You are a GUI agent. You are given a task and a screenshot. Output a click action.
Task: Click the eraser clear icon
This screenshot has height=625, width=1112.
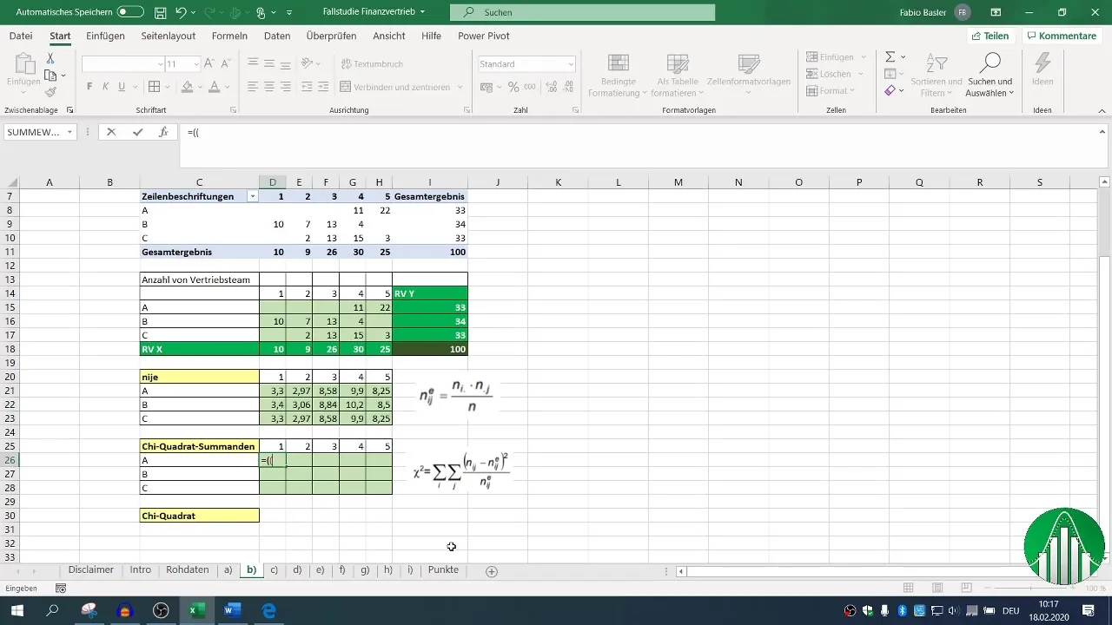pos(890,91)
